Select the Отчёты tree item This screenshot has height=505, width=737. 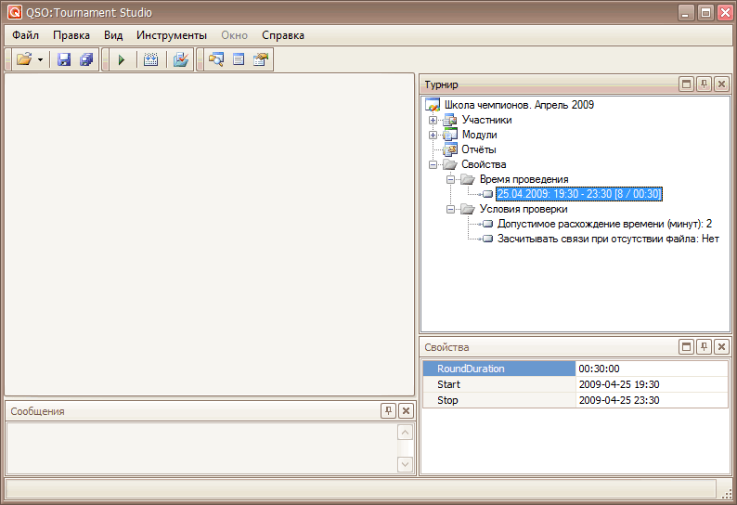pos(478,149)
